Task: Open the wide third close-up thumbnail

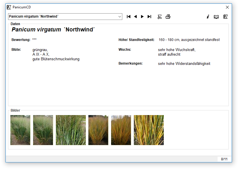Action: [71, 130]
